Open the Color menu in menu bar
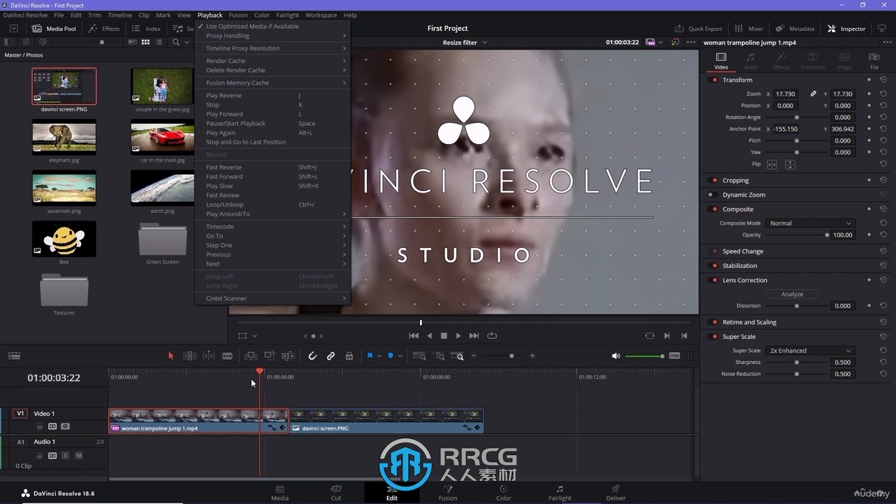Screen dimensions: 896x504 coord(262,15)
